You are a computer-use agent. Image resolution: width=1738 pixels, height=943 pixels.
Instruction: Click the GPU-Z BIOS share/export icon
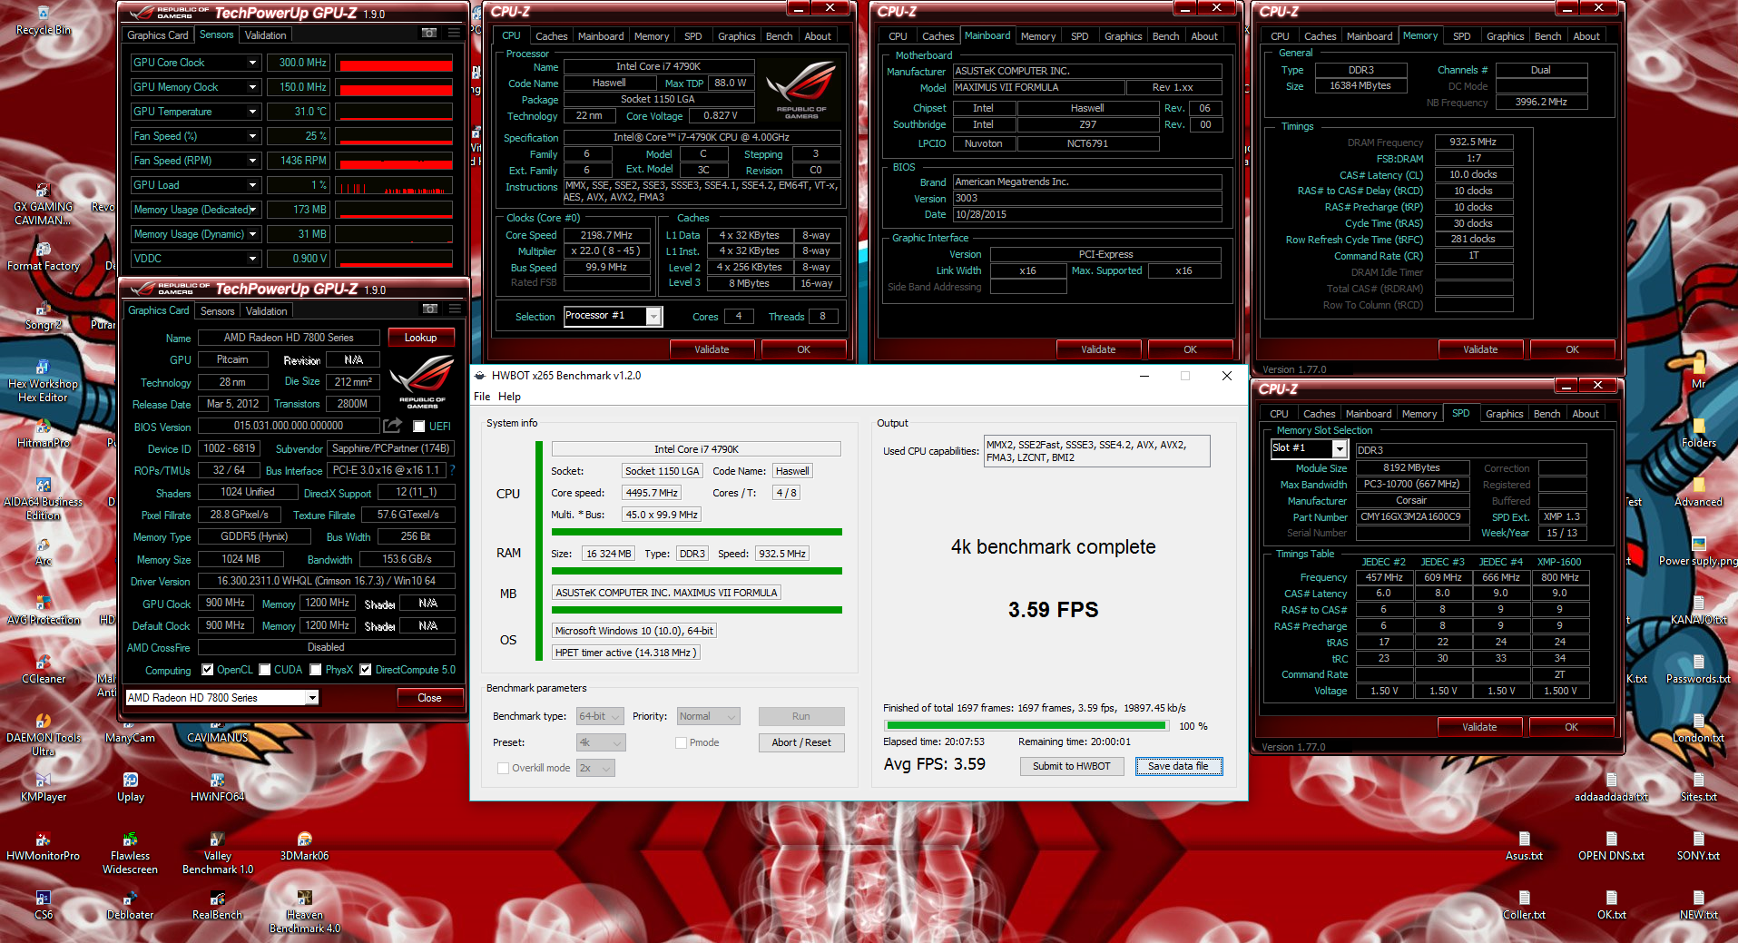pos(392,426)
